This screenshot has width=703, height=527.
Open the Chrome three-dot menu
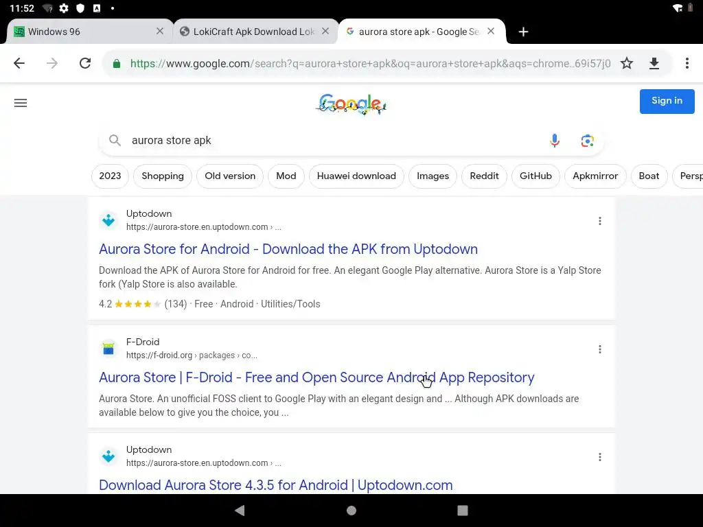pyautogui.click(x=687, y=63)
